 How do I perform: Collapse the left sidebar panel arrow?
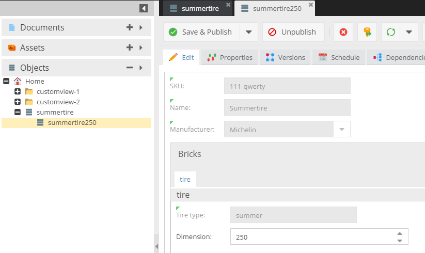pos(143,8)
